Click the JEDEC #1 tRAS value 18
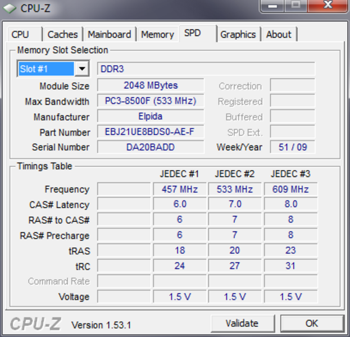Viewport: 350px width, 337px height. (180, 250)
